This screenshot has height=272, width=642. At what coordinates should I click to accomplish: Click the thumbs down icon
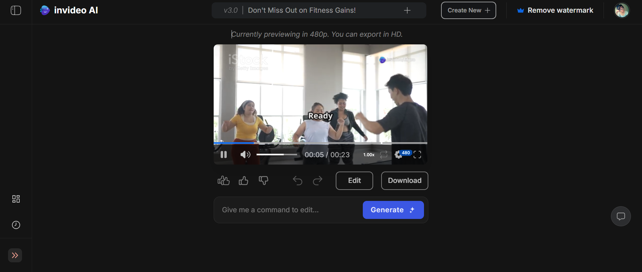(263, 181)
